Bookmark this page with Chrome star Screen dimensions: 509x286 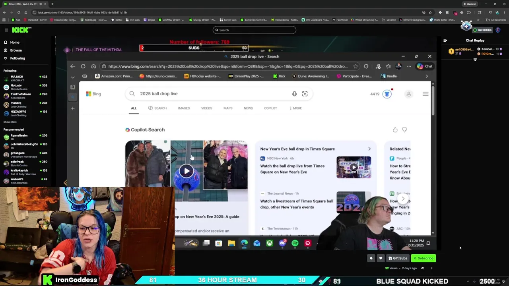click(430, 12)
